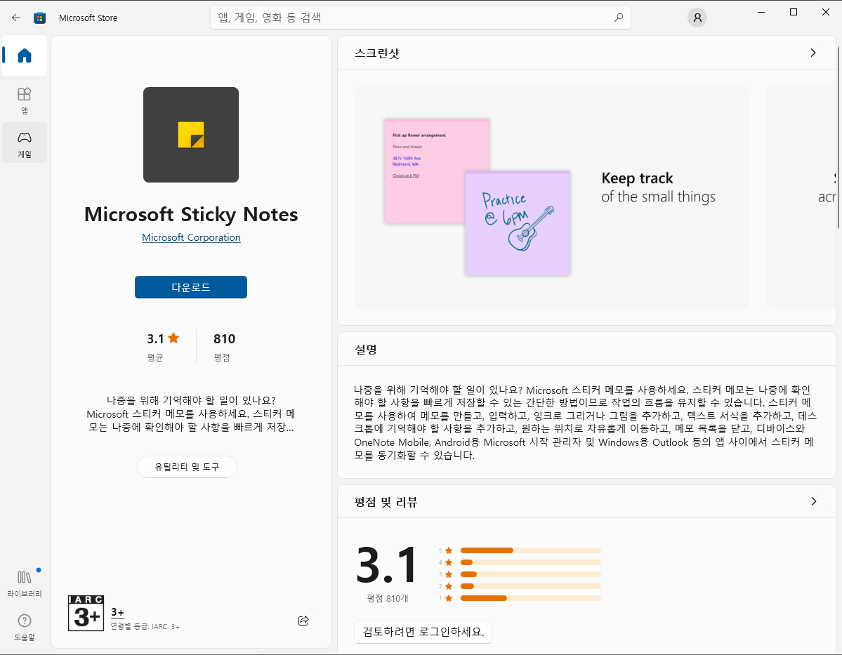Click the vertical scrollbar on the right

click(x=838, y=137)
